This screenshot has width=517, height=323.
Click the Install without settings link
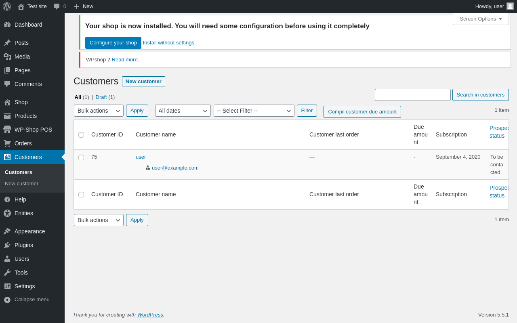(168, 43)
